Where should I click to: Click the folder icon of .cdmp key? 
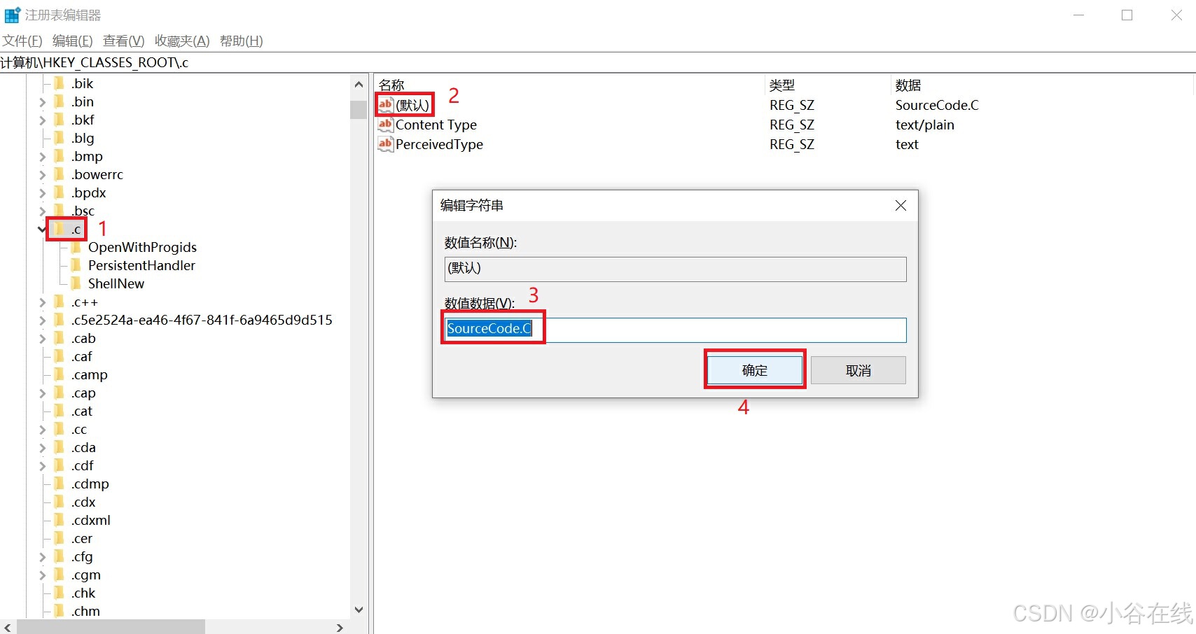click(x=60, y=484)
